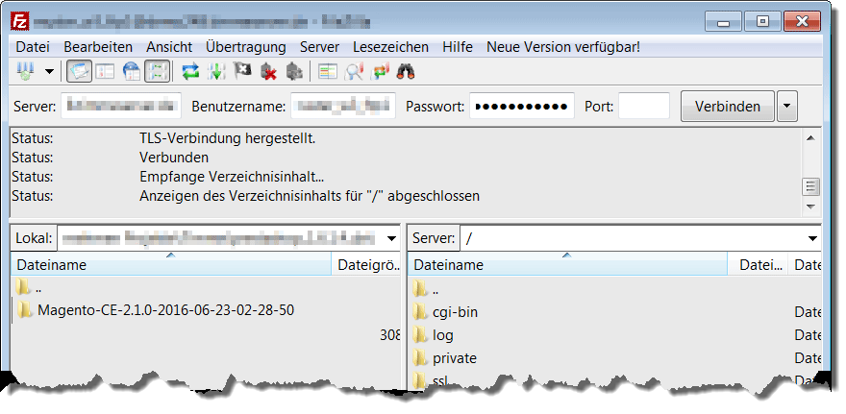The width and height of the screenshot is (846, 414).
Task: Open the Lesezeichen menu
Action: click(390, 47)
